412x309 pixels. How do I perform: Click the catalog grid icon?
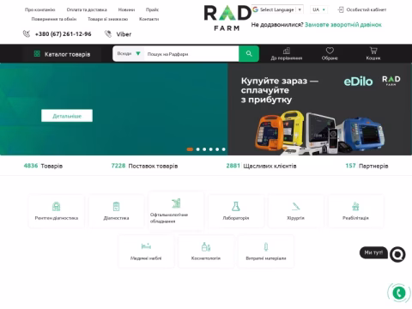click(37, 54)
